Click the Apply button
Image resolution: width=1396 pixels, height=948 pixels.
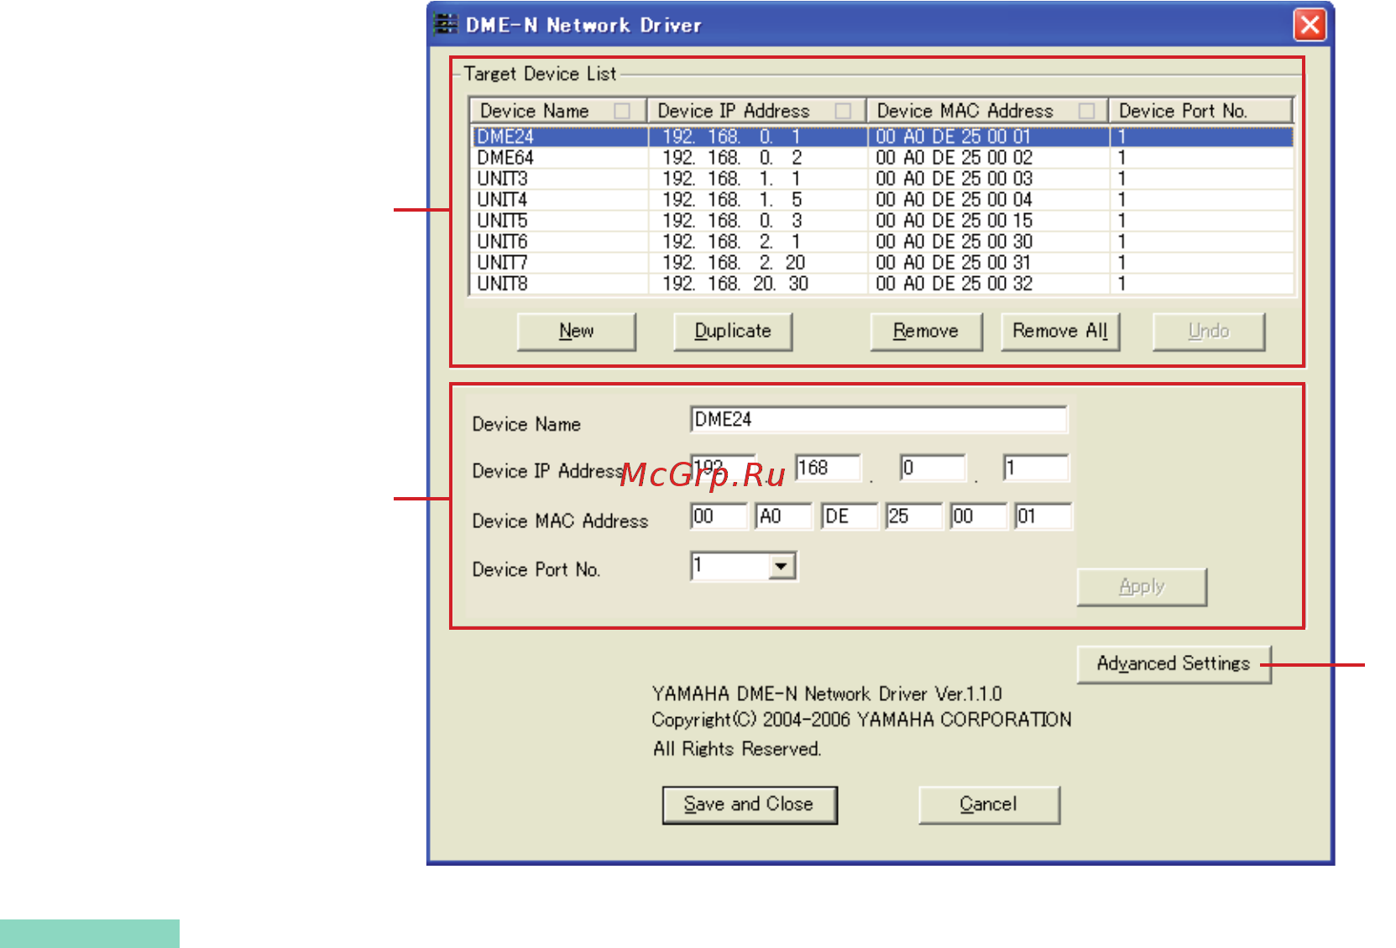(1142, 587)
